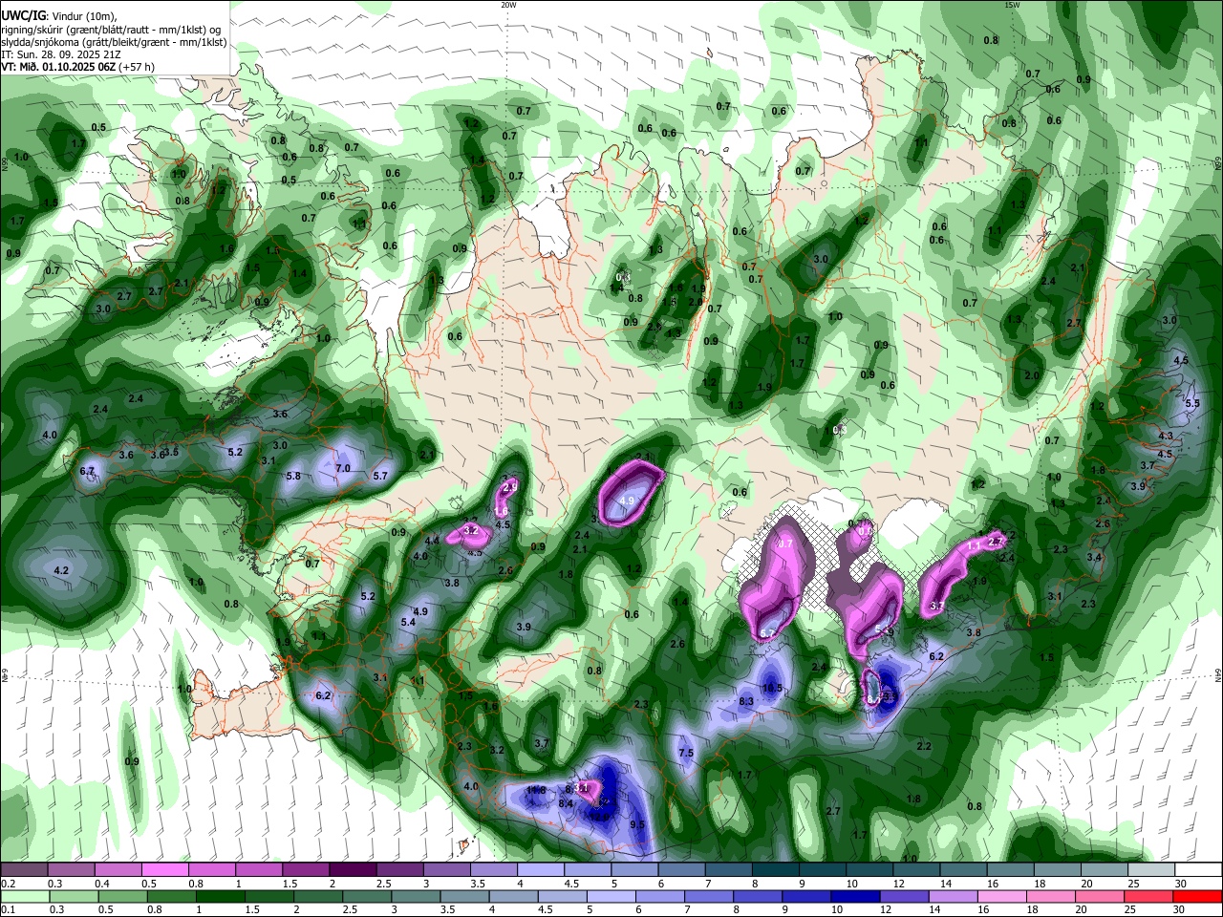This screenshot has height=917, width=1223.
Task: Click the '0.1' label in the rain legend
Action: 8,910
